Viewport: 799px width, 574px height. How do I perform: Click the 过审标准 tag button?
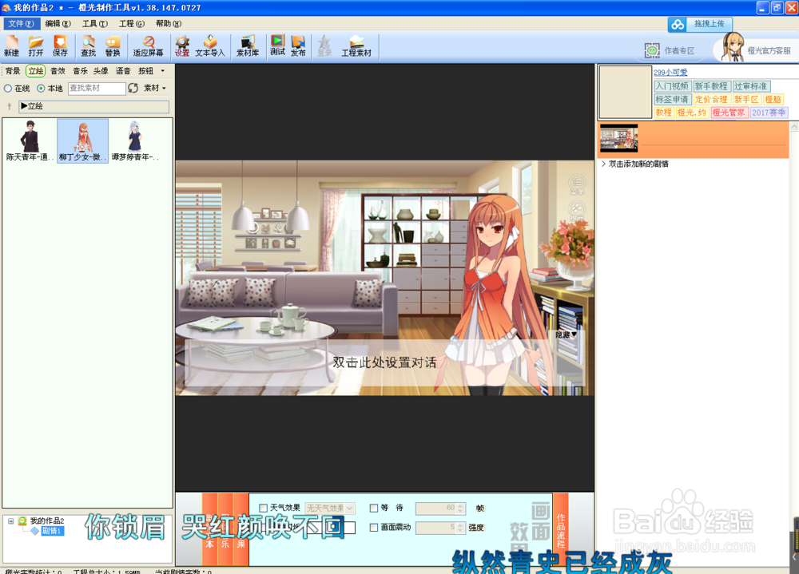(750, 86)
